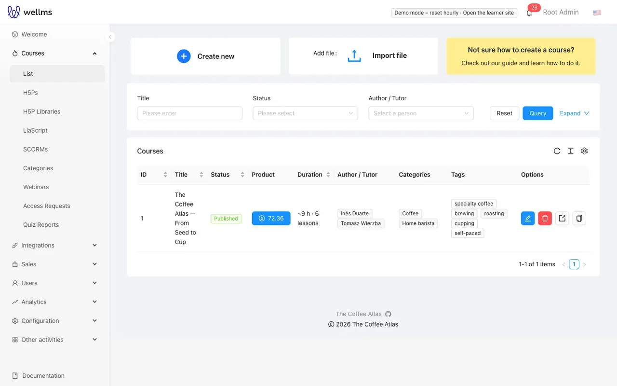Image resolution: width=617 pixels, height=386 pixels.
Task: Click the upload Import file icon
Action: click(x=354, y=56)
